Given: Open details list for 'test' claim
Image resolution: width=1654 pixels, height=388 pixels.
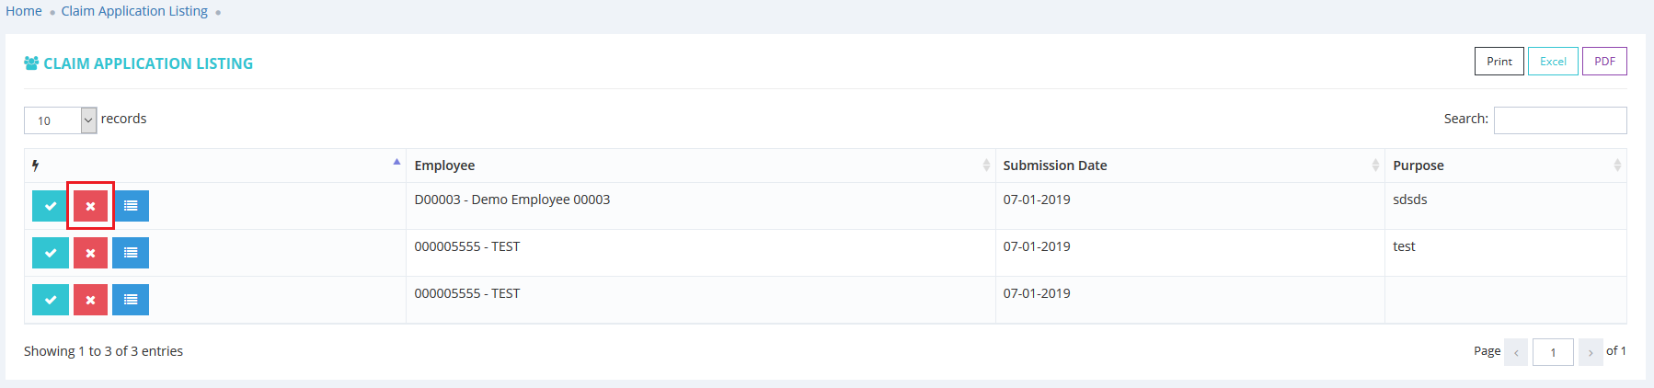Looking at the screenshot, I should 131,253.
